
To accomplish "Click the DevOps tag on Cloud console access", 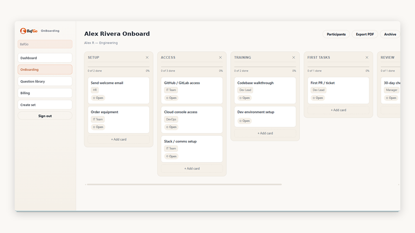I will (x=171, y=120).
